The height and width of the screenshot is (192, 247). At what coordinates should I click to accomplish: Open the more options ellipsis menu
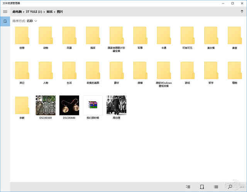coord(241,187)
